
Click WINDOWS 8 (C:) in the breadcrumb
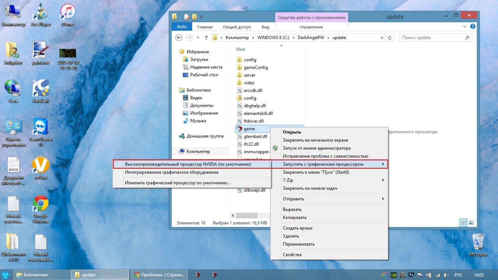[x=273, y=38]
